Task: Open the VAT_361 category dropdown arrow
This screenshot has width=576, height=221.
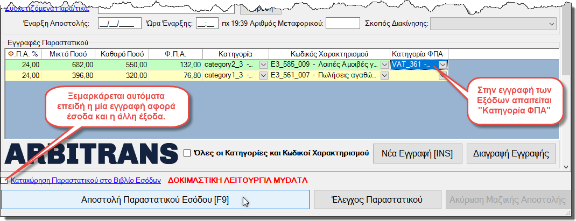Action: tap(442, 65)
